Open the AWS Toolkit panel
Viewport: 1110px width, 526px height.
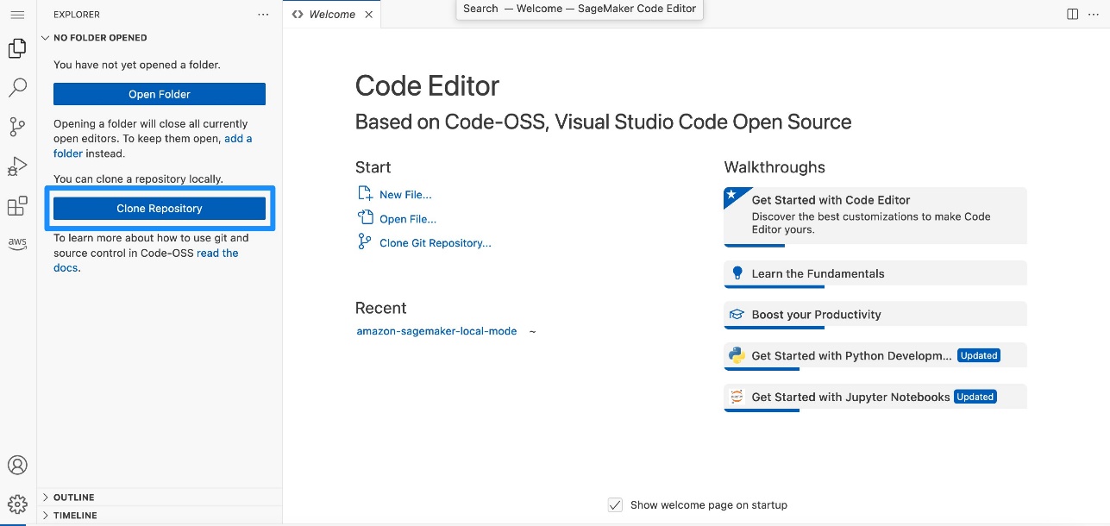coord(17,244)
